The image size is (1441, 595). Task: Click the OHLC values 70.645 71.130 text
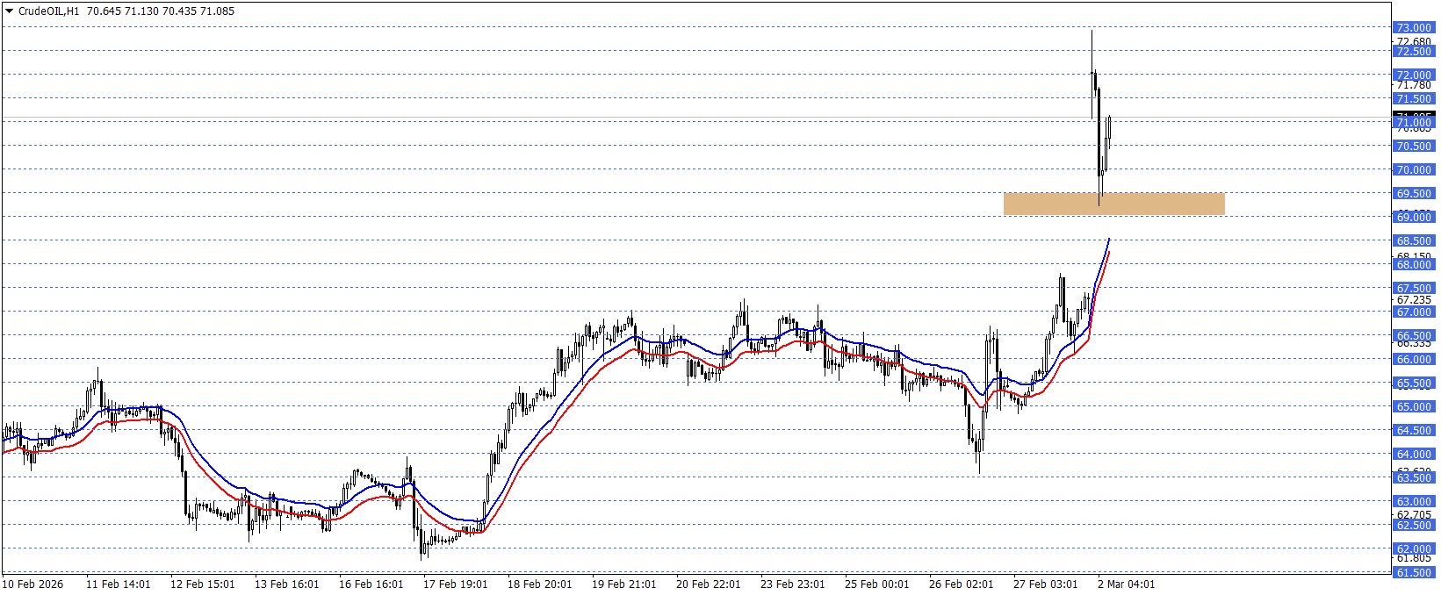122,11
